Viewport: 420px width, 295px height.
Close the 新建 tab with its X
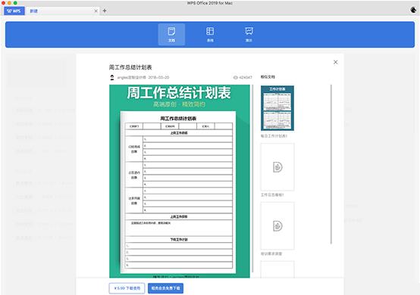[x=96, y=11]
